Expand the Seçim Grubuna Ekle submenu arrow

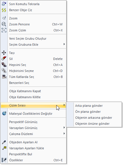tap(64, 44)
